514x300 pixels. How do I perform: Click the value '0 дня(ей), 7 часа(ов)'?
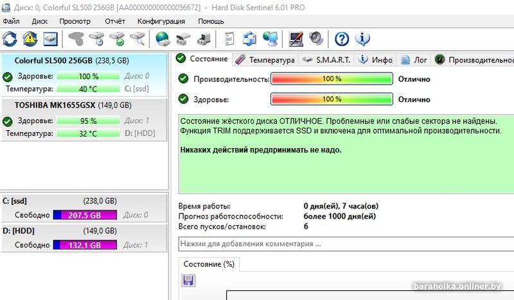pos(341,206)
